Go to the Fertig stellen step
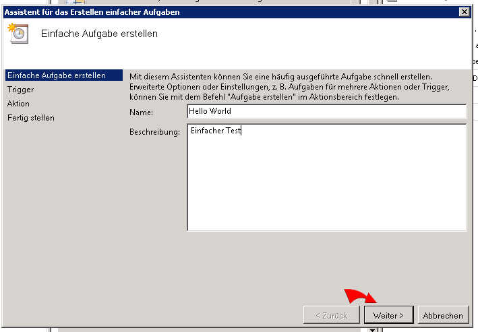The width and height of the screenshot is (478, 332). [31, 118]
